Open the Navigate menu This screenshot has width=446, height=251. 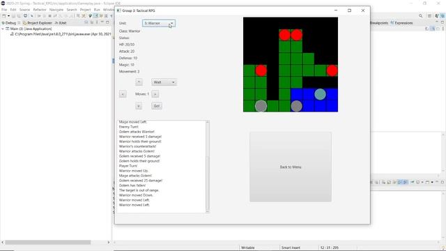coord(56,10)
